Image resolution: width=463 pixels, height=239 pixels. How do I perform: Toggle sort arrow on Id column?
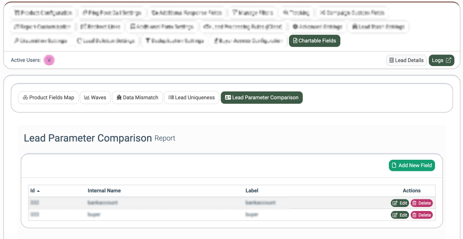(38, 191)
